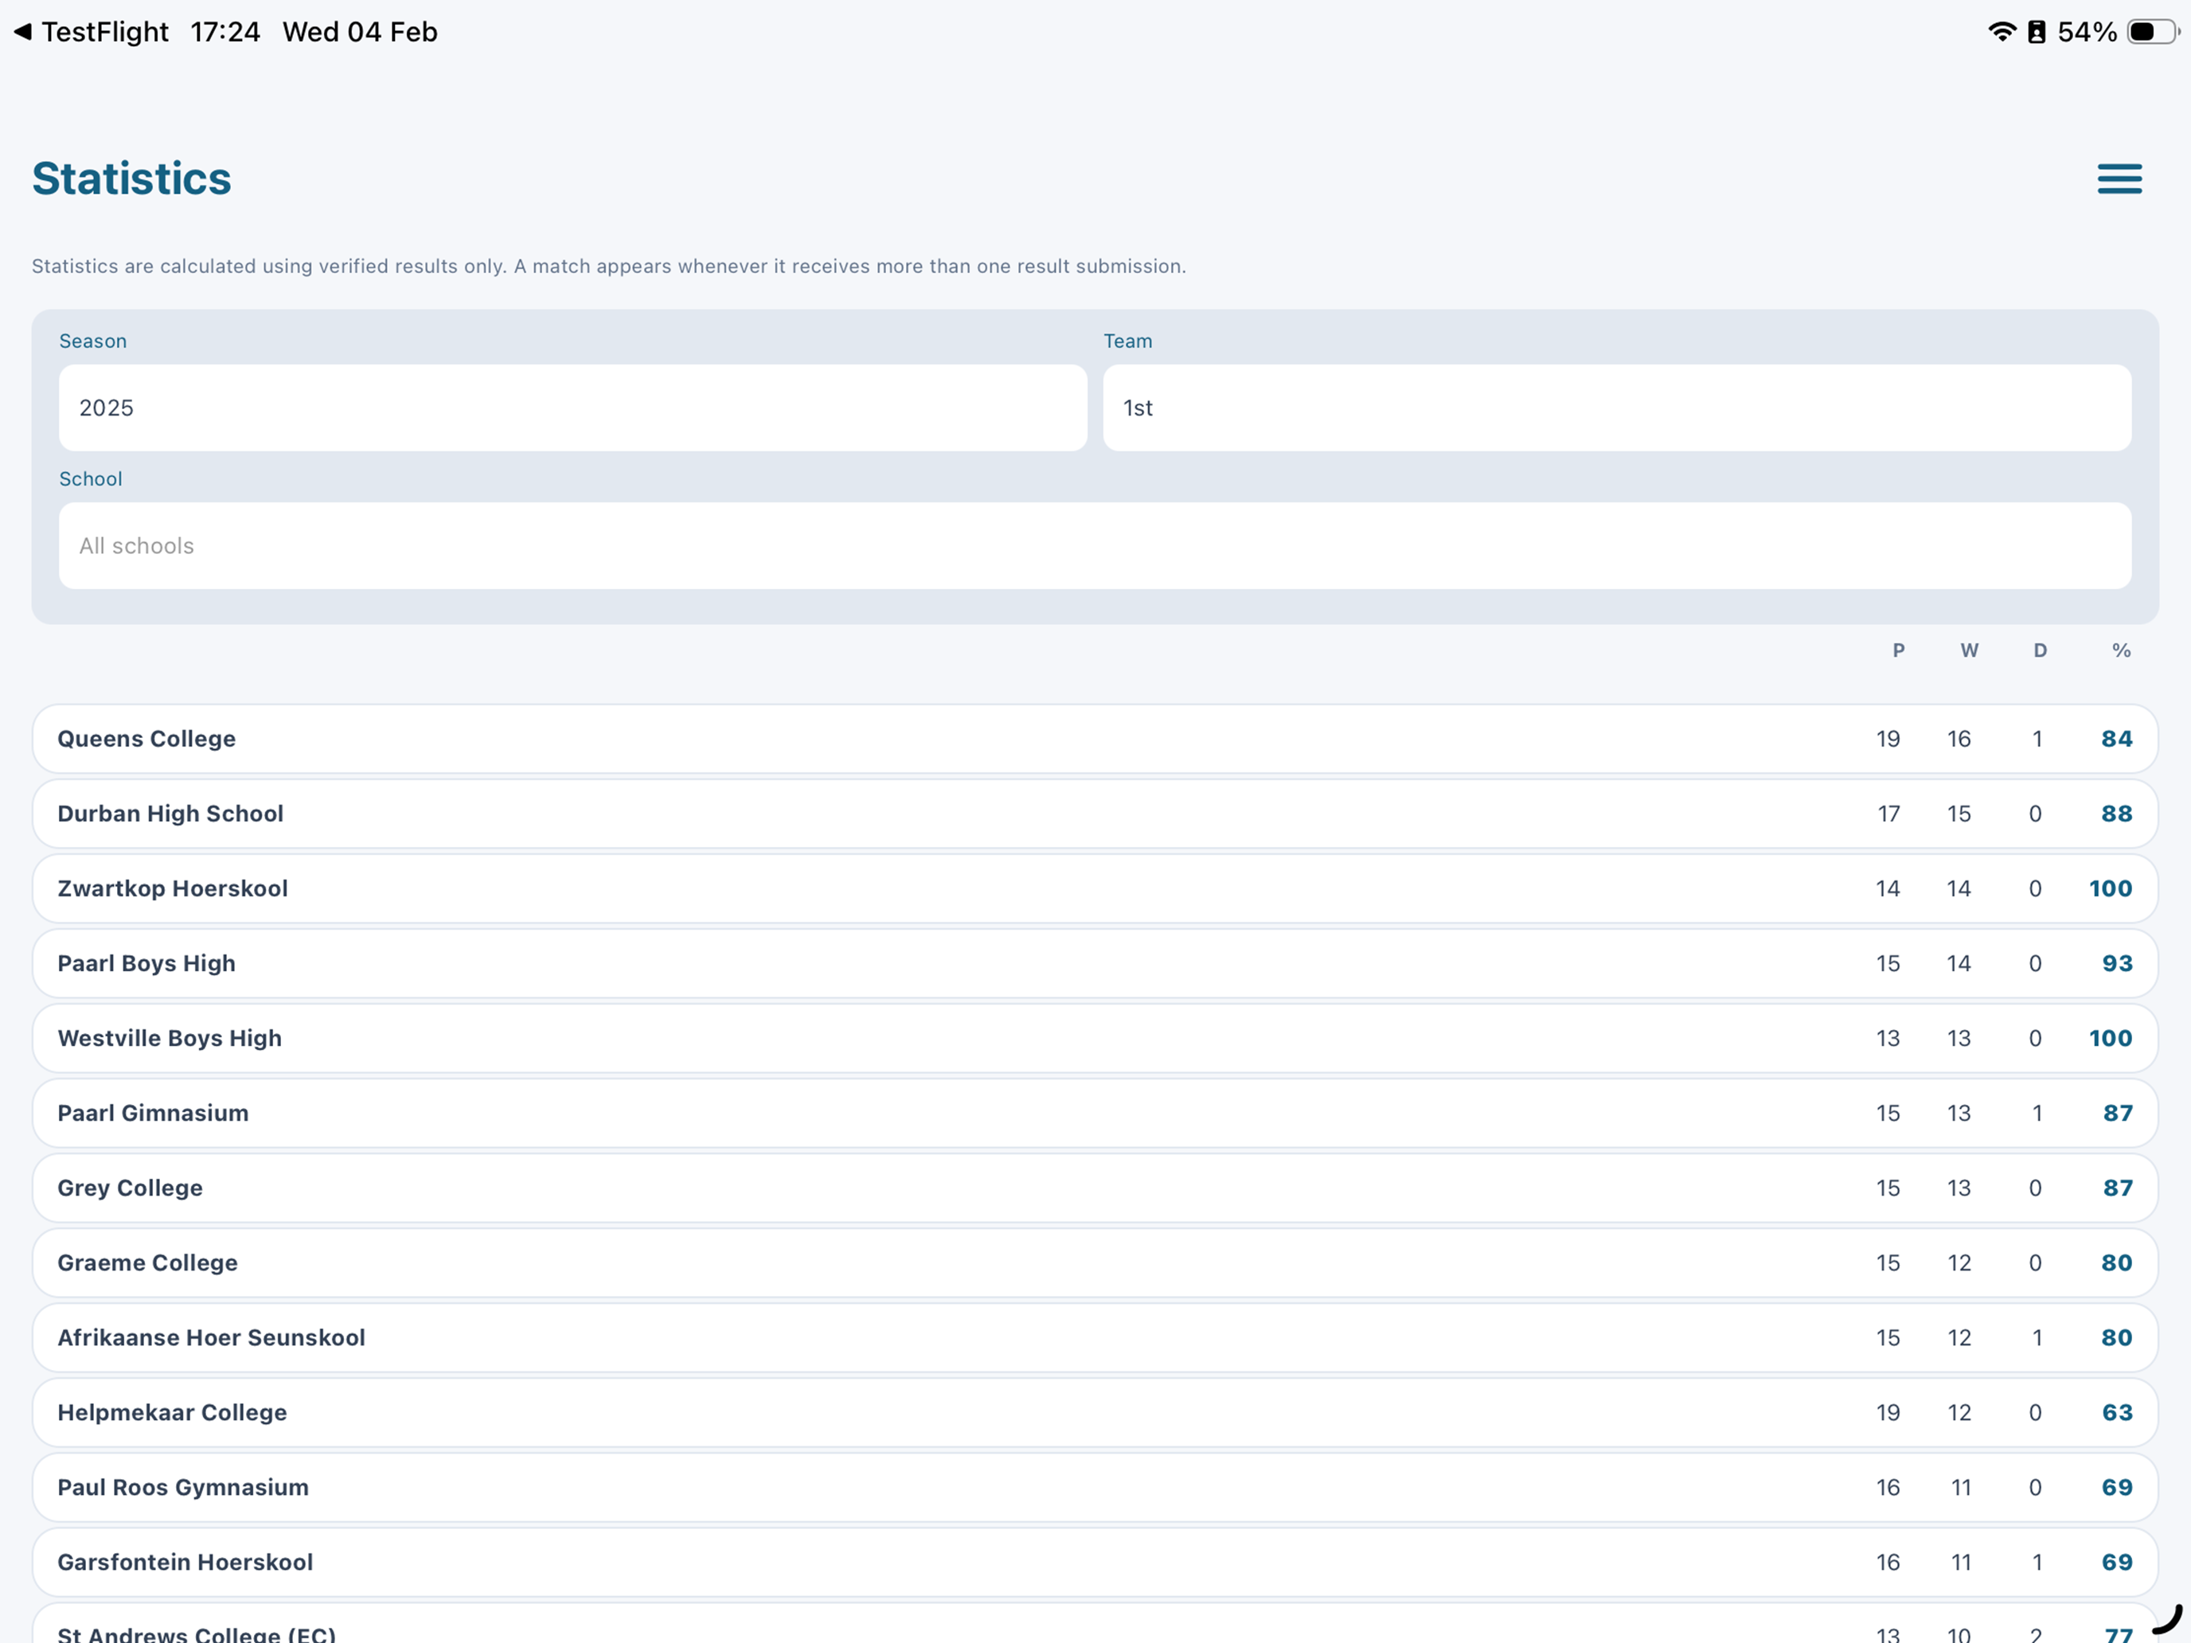Open the Team dropdown showing 1st
Viewport: 2191px width, 1643px height.
coord(1616,408)
